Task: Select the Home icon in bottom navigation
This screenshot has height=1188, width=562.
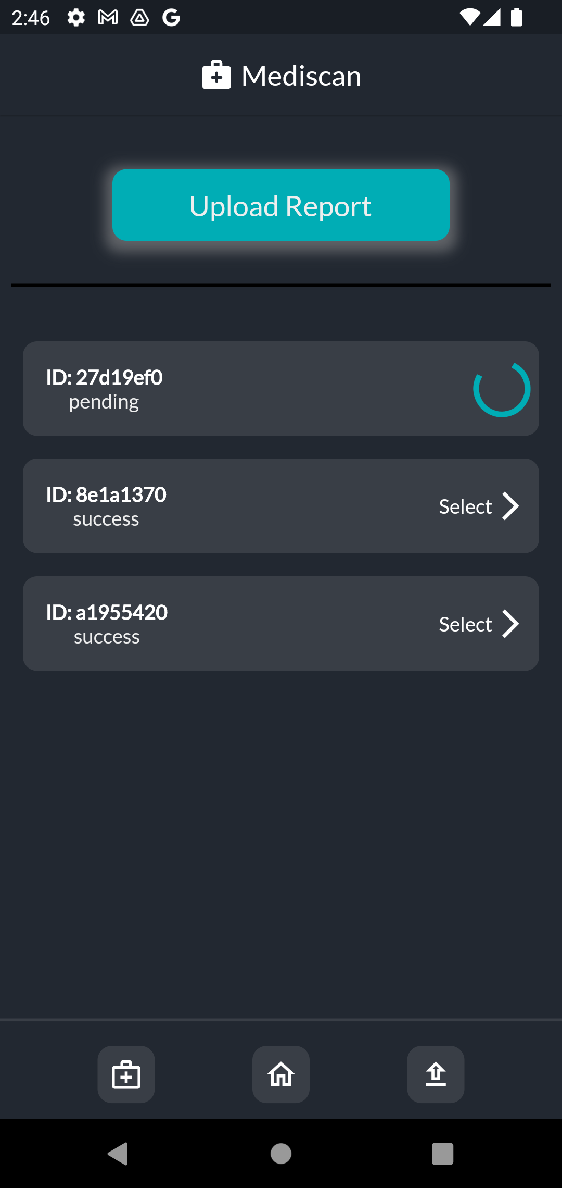Action: [280, 1074]
